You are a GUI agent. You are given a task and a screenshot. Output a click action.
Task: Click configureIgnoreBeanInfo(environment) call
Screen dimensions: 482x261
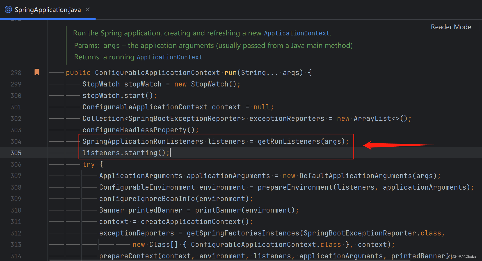174,199
